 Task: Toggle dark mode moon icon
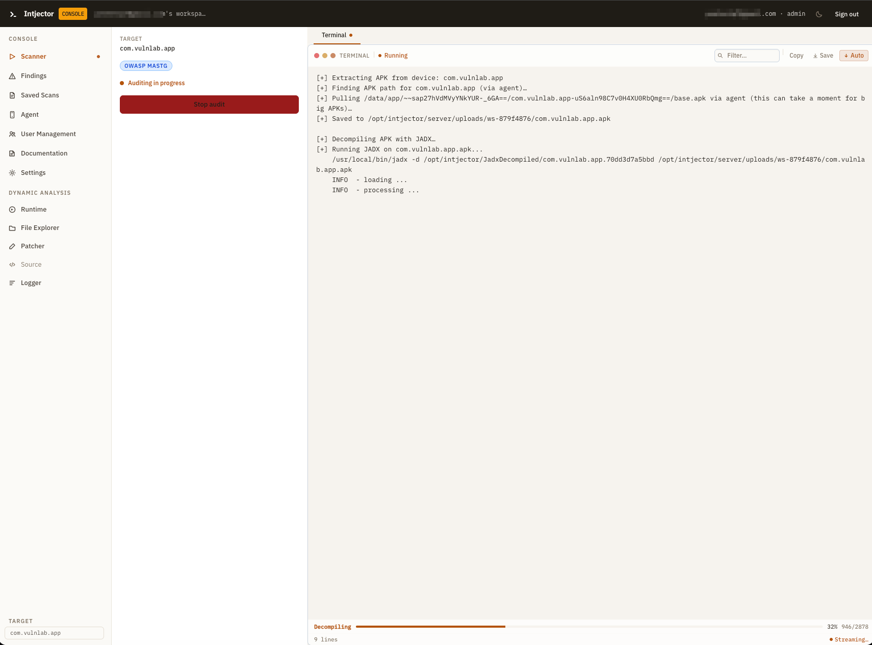pyautogui.click(x=819, y=14)
